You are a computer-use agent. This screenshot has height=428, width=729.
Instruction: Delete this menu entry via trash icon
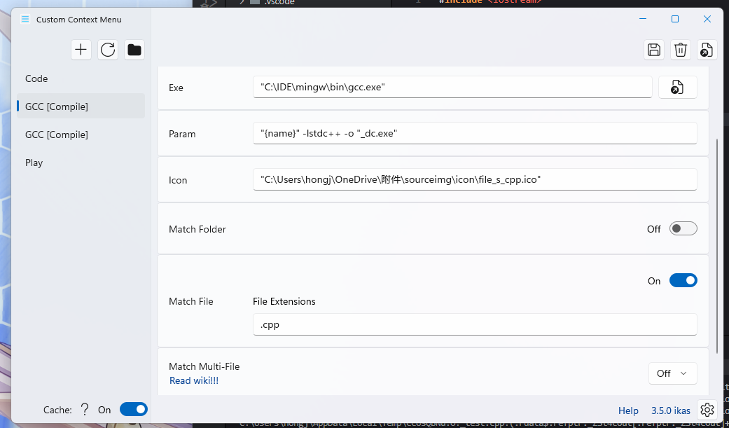click(x=680, y=50)
